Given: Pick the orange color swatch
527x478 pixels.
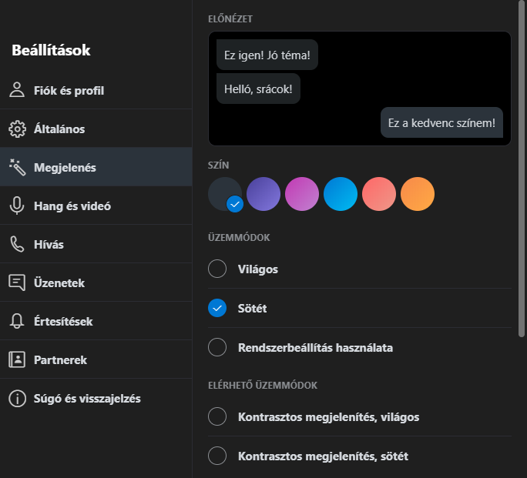Looking at the screenshot, I should [x=418, y=194].
